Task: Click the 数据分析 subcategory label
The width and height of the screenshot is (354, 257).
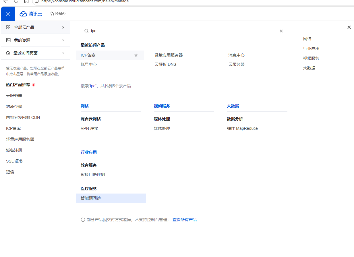Action: tap(235, 119)
